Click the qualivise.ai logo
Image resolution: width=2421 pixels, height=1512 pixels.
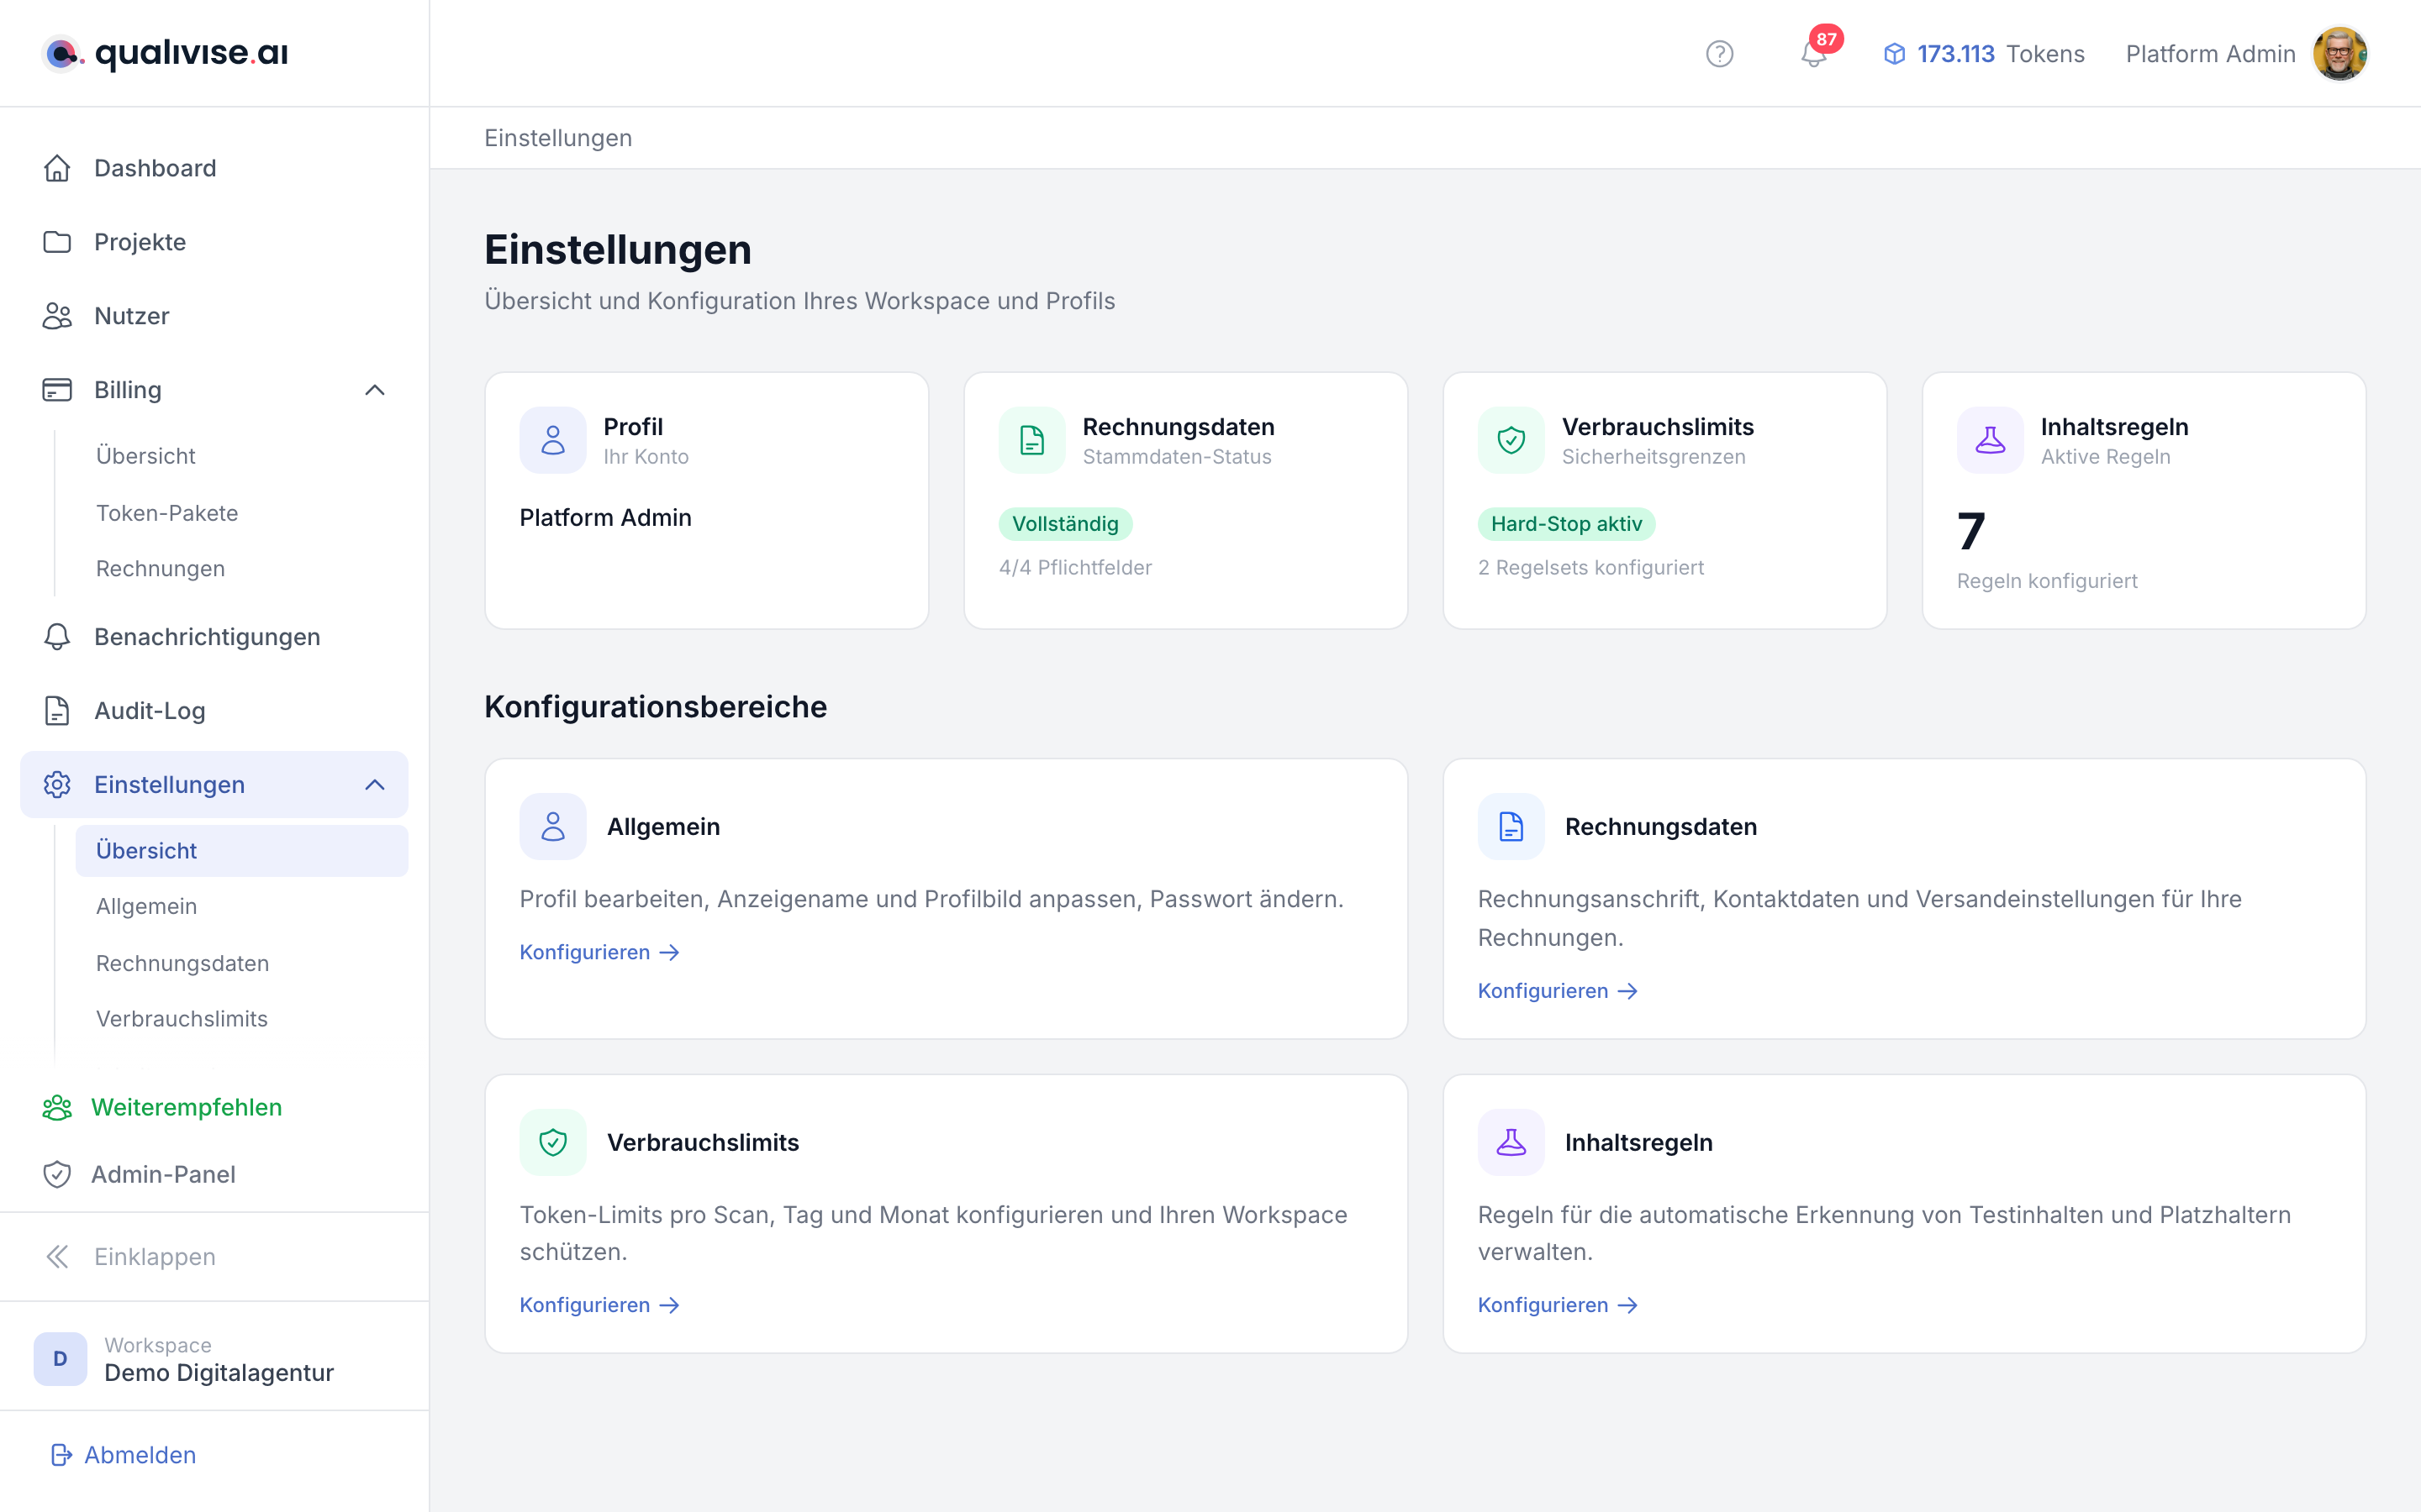tap(165, 53)
